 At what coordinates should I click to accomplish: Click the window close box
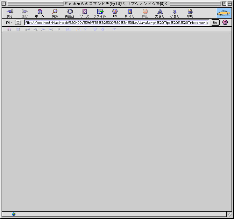[x=4, y=4]
